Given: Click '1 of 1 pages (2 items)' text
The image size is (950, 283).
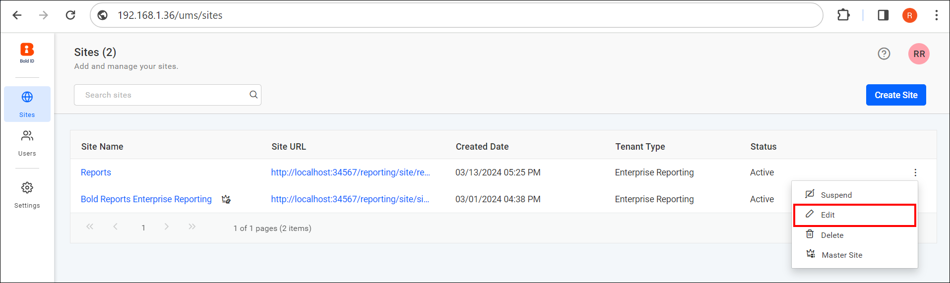Looking at the screenshot, I should tap(272, 228).
